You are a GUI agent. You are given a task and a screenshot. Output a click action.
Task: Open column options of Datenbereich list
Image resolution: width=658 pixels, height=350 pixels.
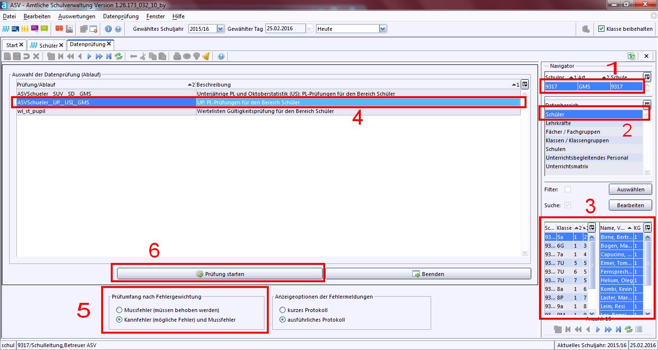[647, 104]
